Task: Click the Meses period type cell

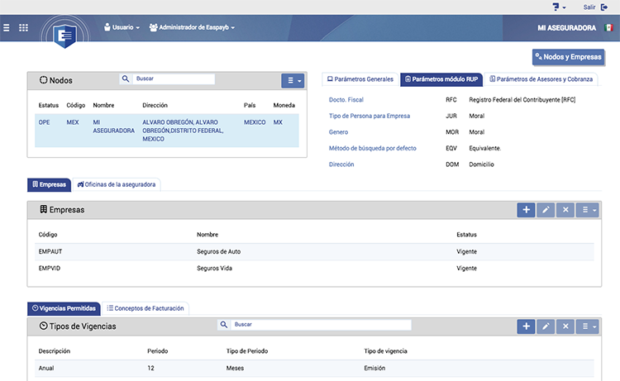Action: (235, 369)
